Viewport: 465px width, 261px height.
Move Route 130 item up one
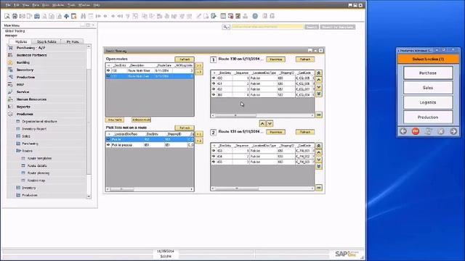319,80
